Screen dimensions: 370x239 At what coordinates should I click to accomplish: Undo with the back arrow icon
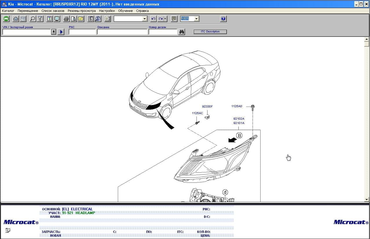[153, 19]
